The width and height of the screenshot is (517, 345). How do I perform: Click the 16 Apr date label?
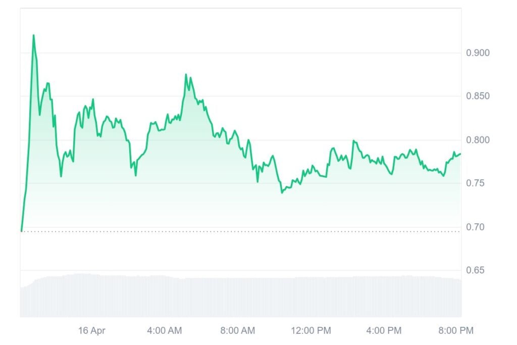92,331
